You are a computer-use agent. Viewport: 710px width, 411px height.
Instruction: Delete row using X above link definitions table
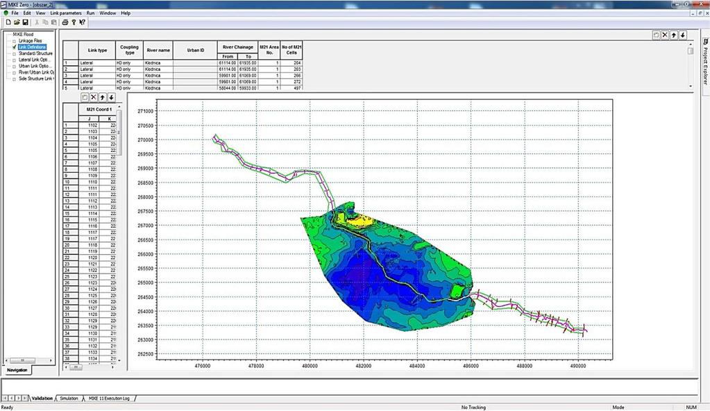tap(665, 35)
